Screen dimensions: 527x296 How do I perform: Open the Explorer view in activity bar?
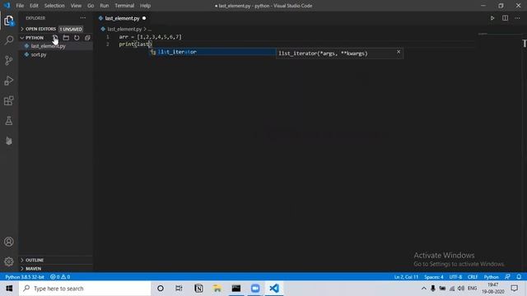tap(9, 21)
